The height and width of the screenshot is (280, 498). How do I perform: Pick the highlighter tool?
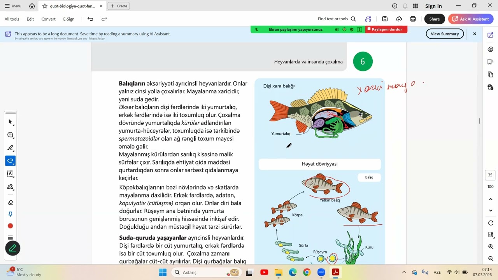coord(11,148)
